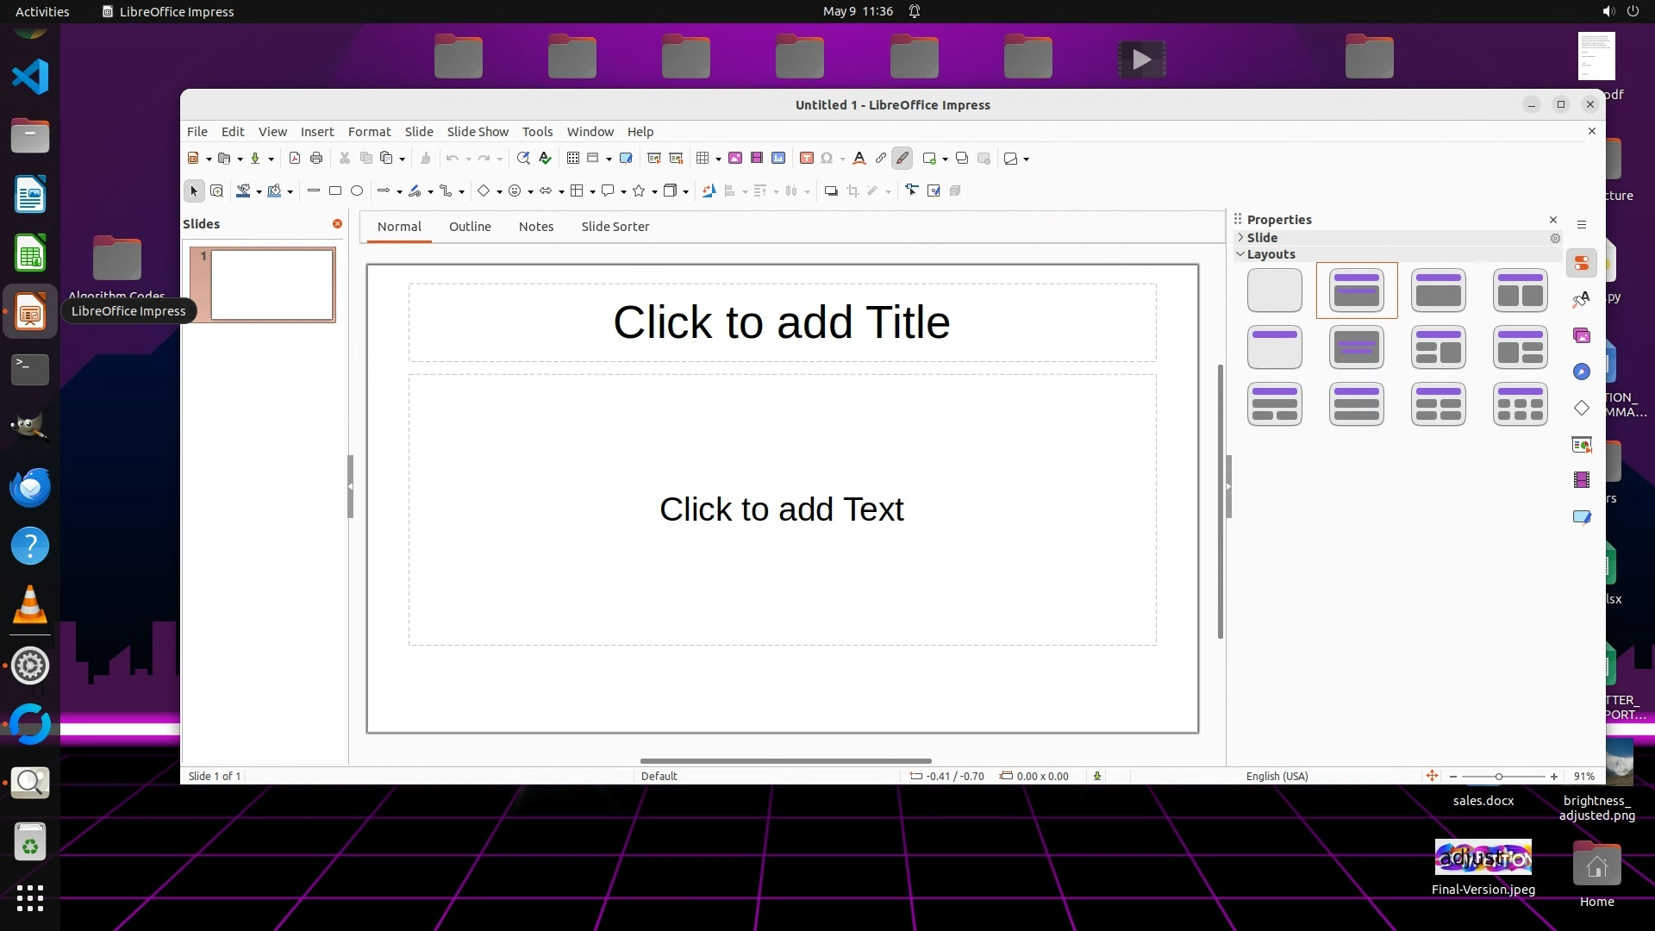This screenshot has height=931, width=1655.
Task: Click the 'Click to add Title' placeholder
Action: [781, 322]
